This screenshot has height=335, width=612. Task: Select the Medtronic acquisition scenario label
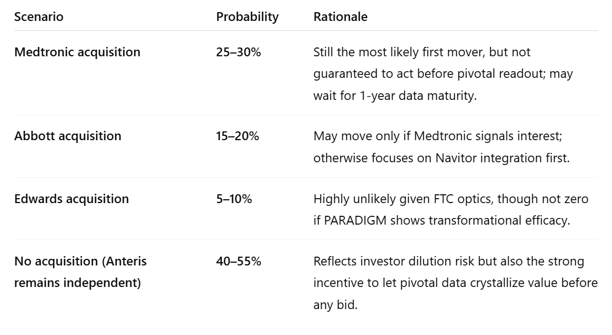77,52
